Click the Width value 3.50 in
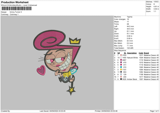The image size is (160, 113). (x=156, y=9)
